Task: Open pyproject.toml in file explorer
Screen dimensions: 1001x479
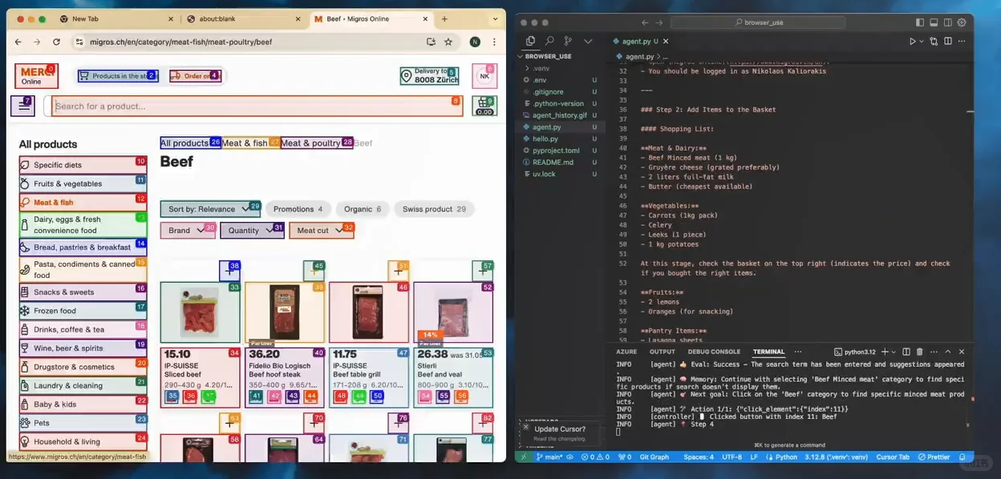Action: point(556,151)
